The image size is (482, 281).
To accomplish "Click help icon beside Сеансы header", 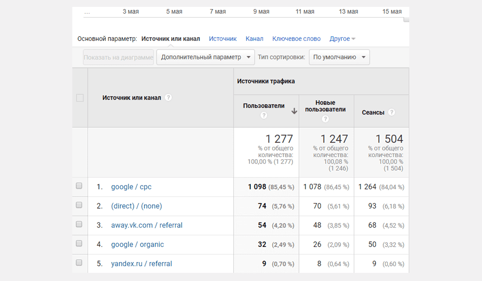I will coord(391,112).
